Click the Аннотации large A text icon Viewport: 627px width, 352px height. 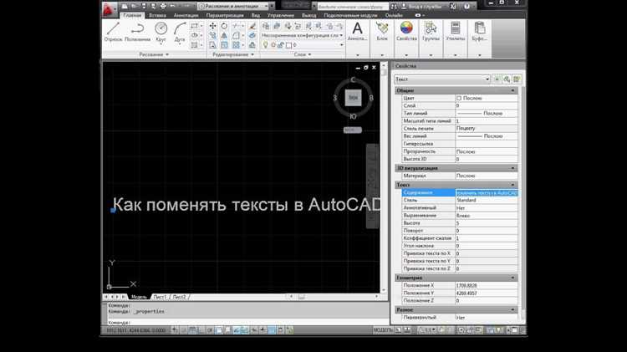pos(359,32)
